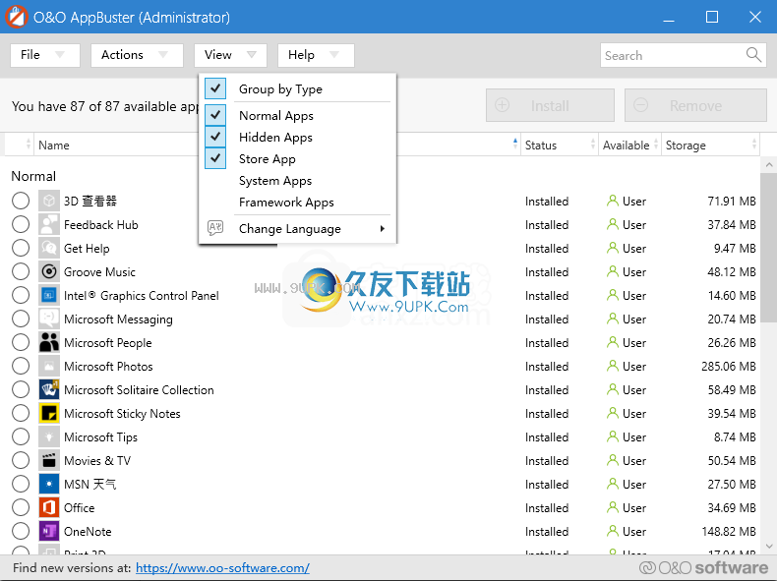Image resolution: width=777 pixels, height=581 pixels.
Task: Click the Normal group heading
Action: [x=33, y=176]
